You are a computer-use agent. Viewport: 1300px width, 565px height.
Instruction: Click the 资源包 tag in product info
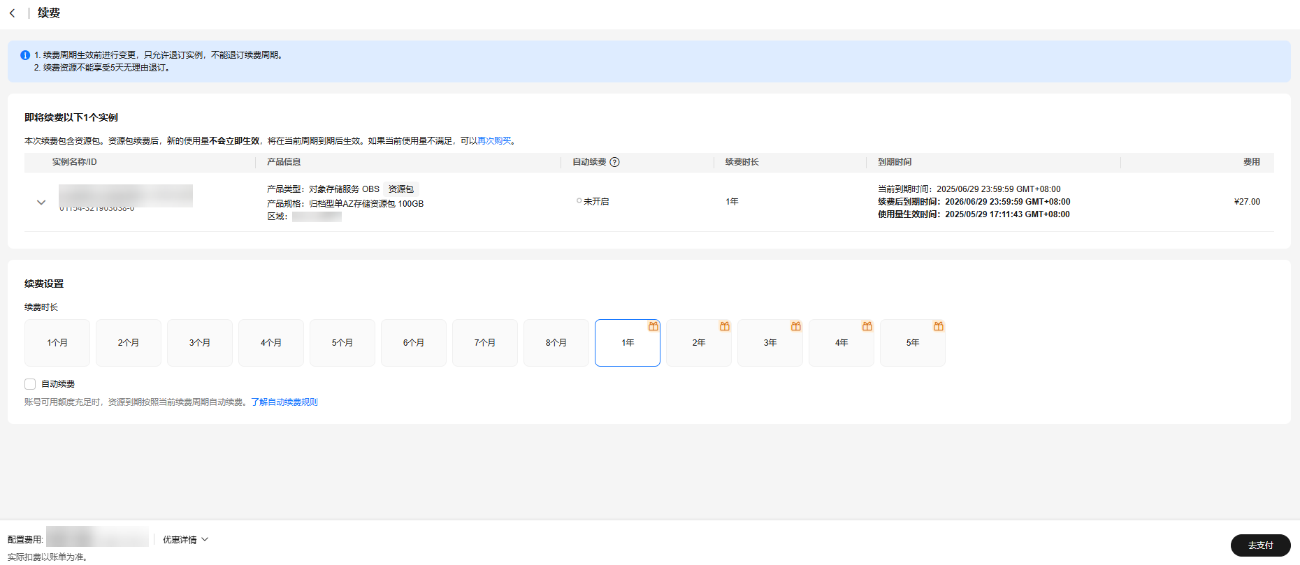coord(401,189)
